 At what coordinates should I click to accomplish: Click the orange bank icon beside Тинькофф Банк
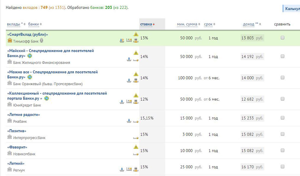tap(10, 40)
